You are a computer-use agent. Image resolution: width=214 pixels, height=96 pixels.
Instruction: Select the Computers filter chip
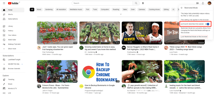[x=105, y=10]
